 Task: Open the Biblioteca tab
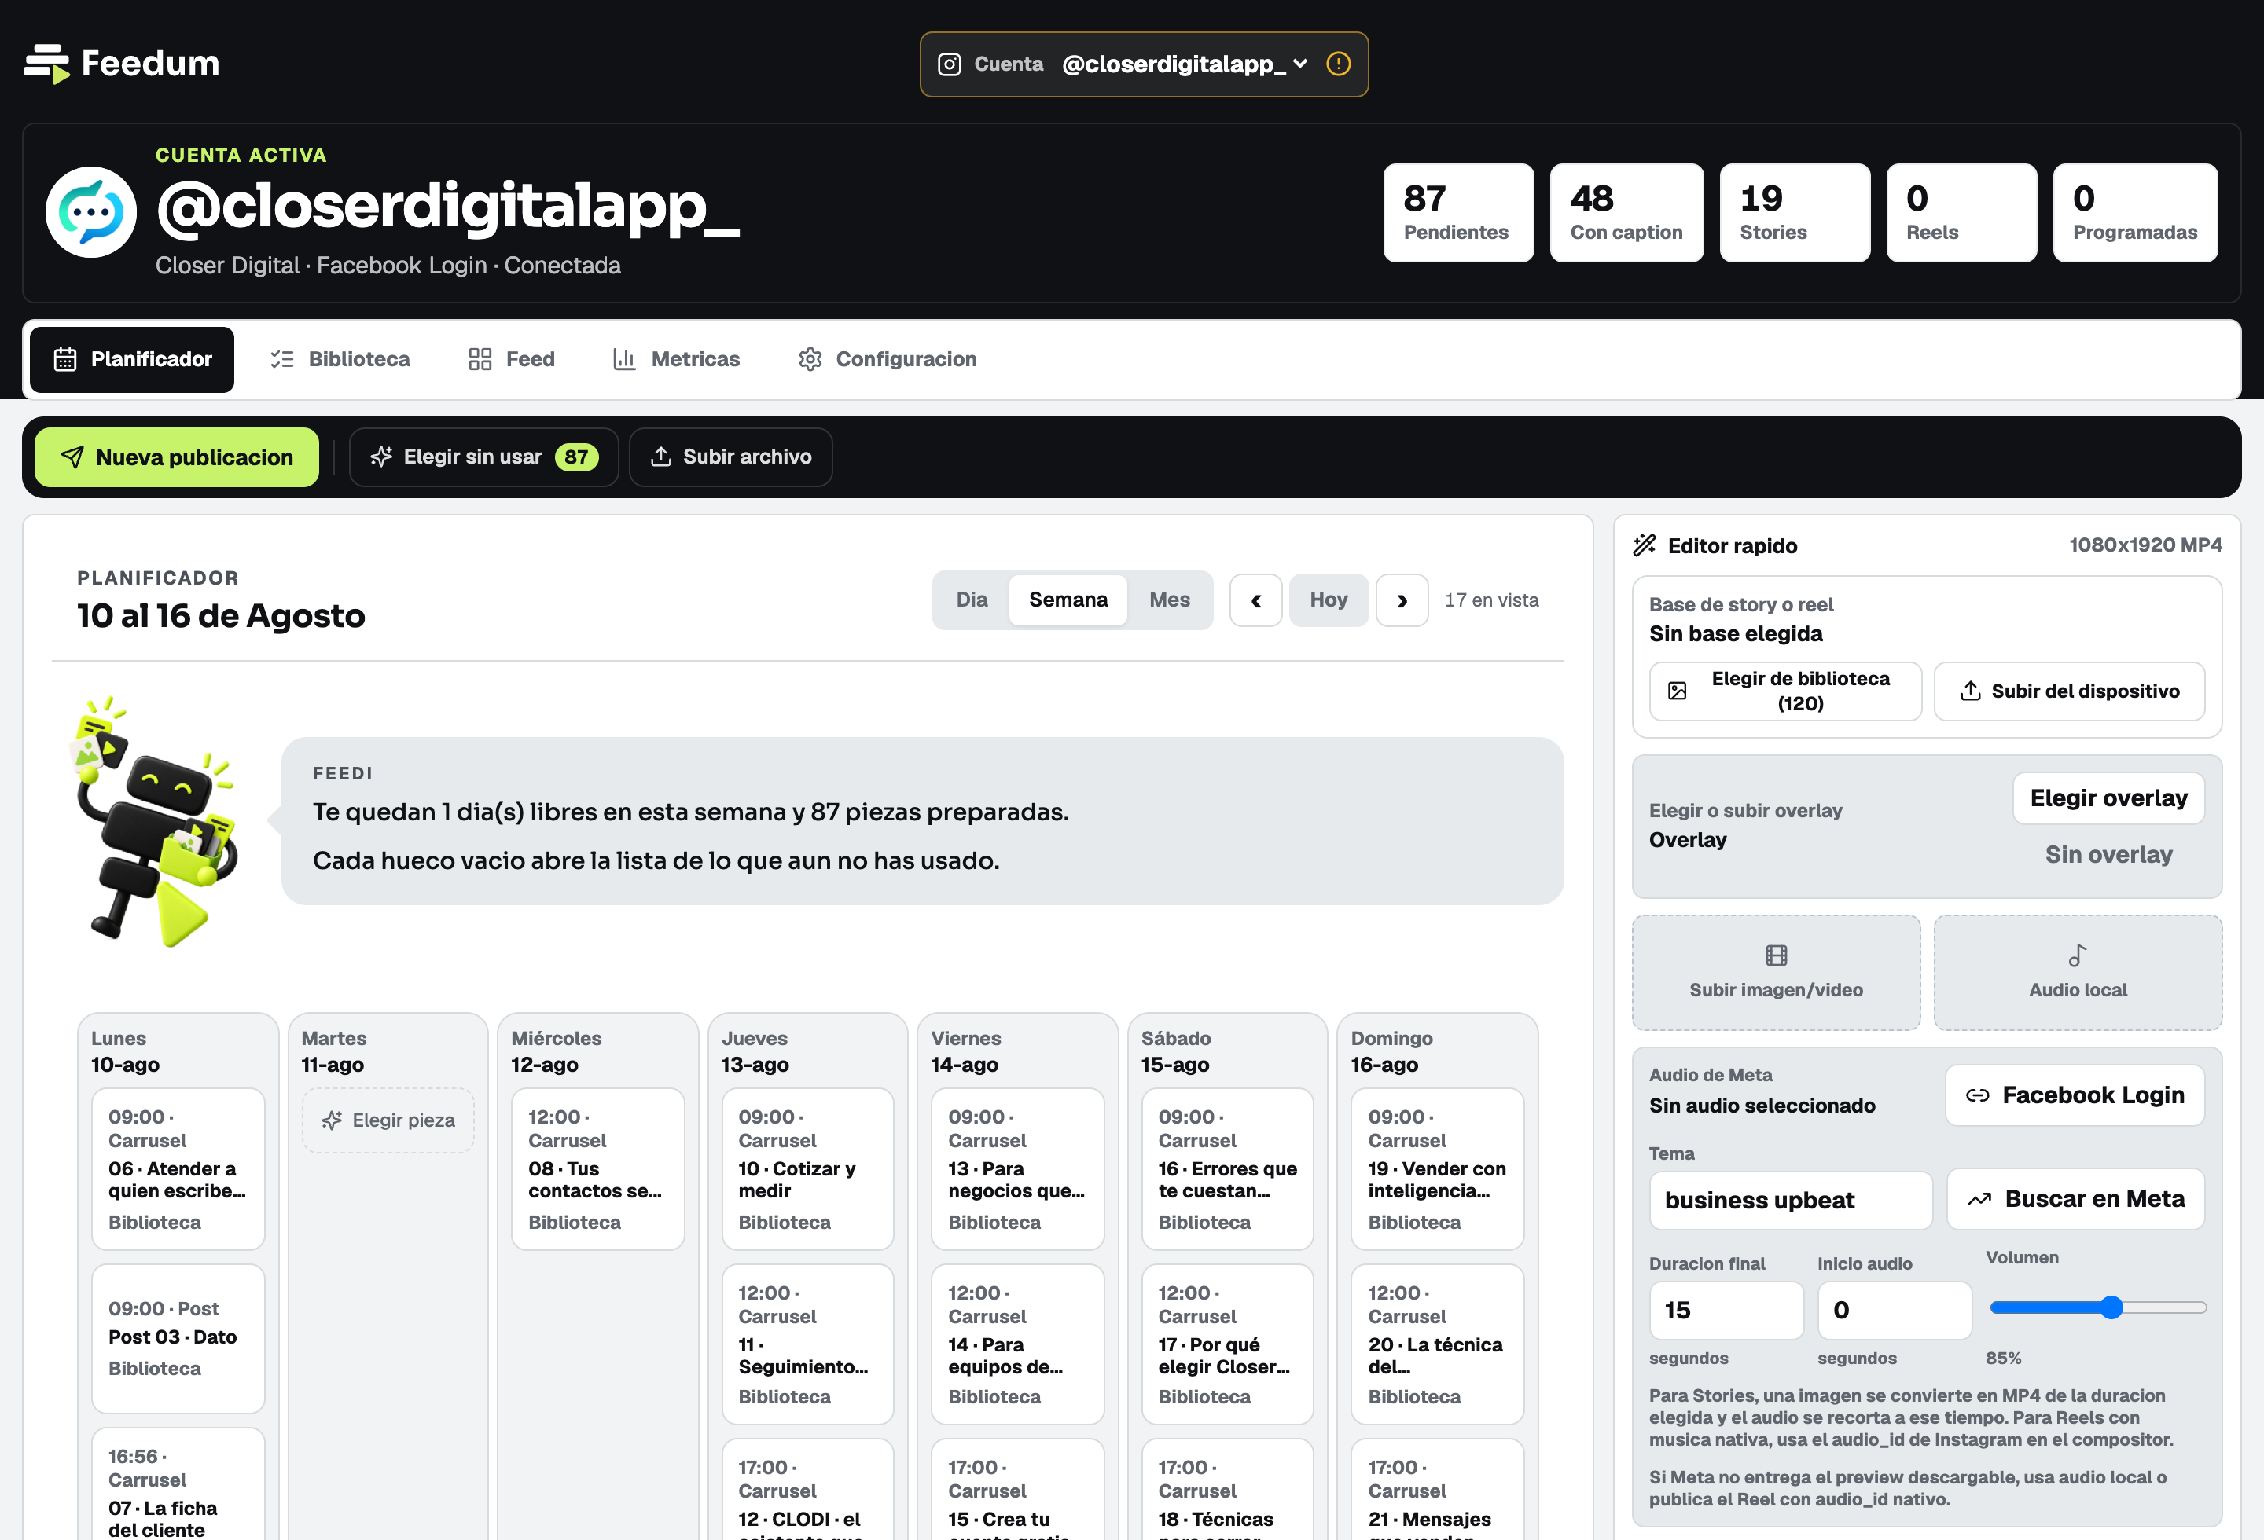[340, 359]
